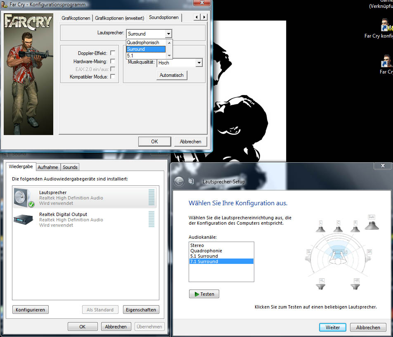The width and height of the screenshot is (393, 337).
Task: Choose Surround in the speaker dropdown list
Action: [x=146, y=49]
